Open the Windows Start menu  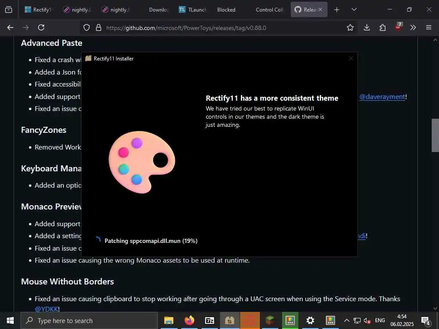[x=10, y=320]
